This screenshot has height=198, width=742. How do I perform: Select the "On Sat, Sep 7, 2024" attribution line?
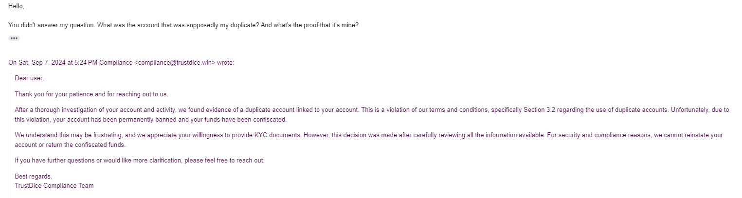point(121,63)
